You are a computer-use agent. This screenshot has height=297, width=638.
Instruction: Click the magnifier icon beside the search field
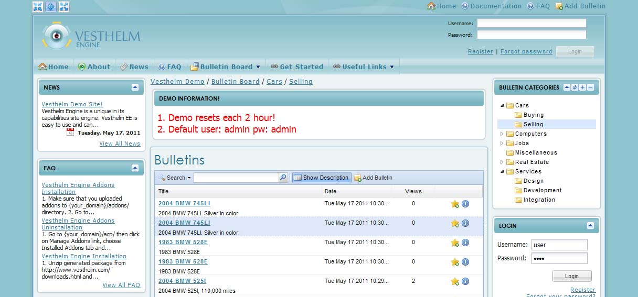(283, 178)
